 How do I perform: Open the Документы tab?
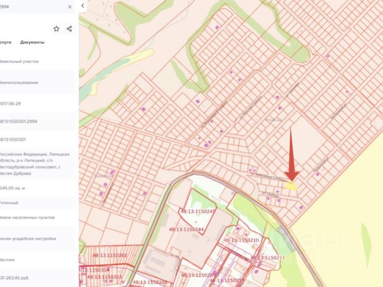coord(32,42)
